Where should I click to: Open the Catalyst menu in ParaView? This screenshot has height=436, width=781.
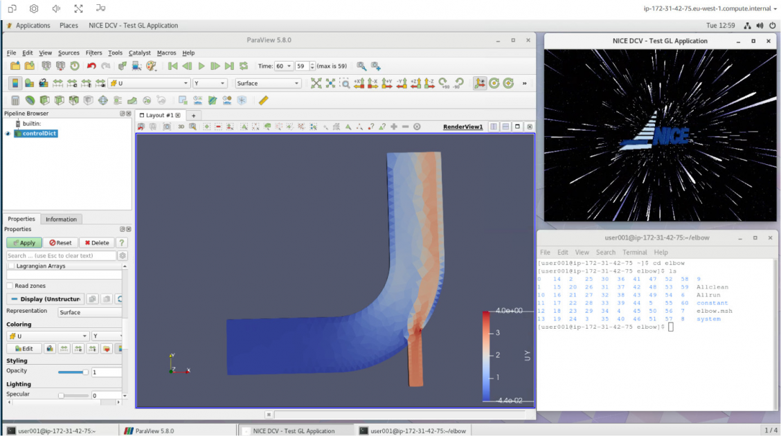pos(139,53)
